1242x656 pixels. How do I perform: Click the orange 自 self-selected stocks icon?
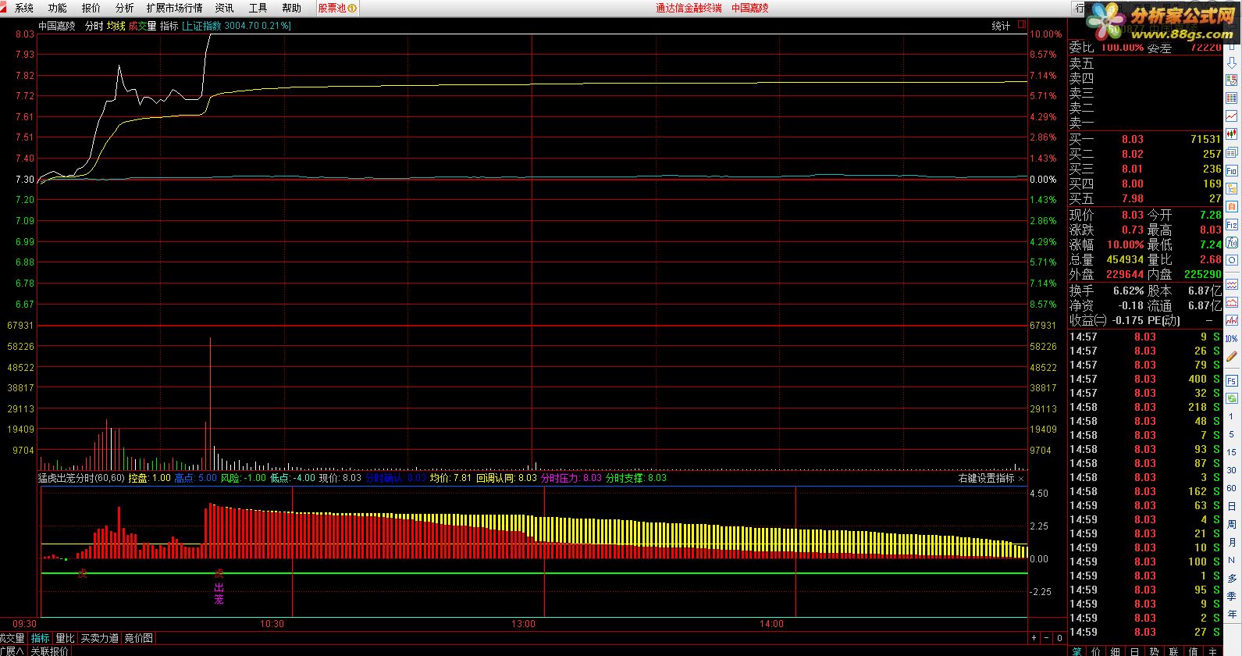point(1232,207)
